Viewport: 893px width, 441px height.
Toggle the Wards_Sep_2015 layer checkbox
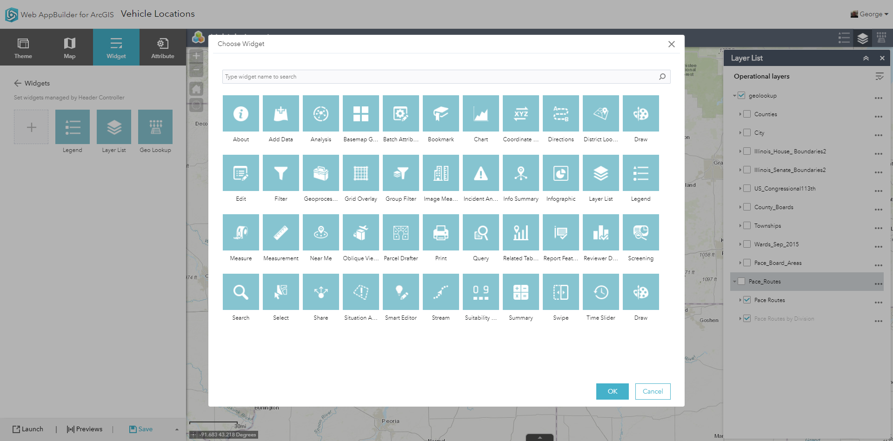(747, 244)
